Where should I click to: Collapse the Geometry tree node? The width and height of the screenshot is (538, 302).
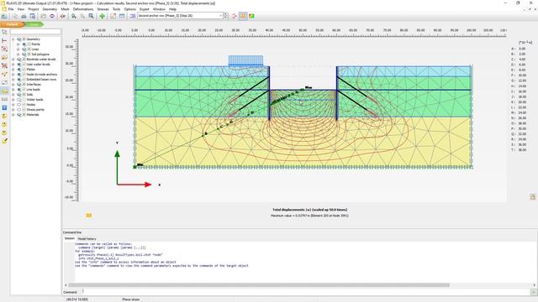13,39
